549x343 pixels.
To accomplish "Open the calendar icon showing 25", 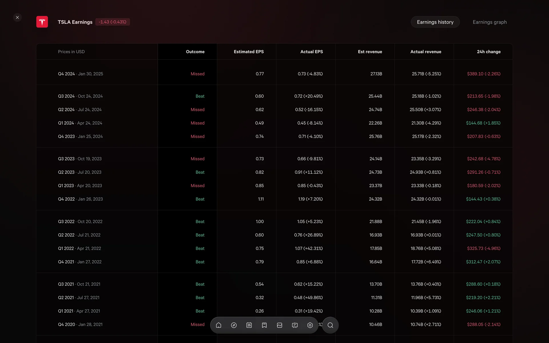I will (249, 325).
